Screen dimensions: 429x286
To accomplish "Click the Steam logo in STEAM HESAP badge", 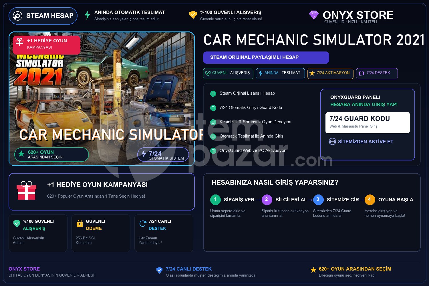I will (18, 16).
